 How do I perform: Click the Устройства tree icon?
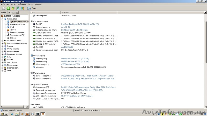click(5, 62)
